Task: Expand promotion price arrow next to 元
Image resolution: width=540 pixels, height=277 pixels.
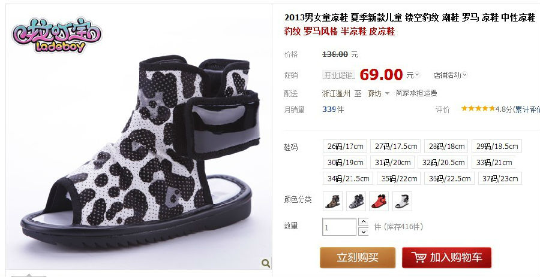Action: (x=417, y=74)
